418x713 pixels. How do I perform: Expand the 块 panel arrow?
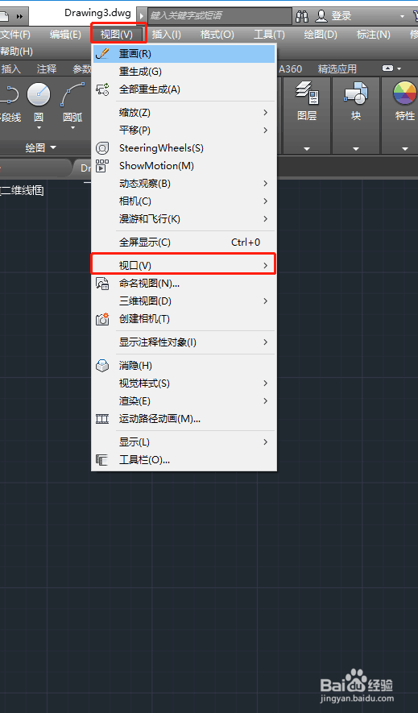click(x=356, y=149)
